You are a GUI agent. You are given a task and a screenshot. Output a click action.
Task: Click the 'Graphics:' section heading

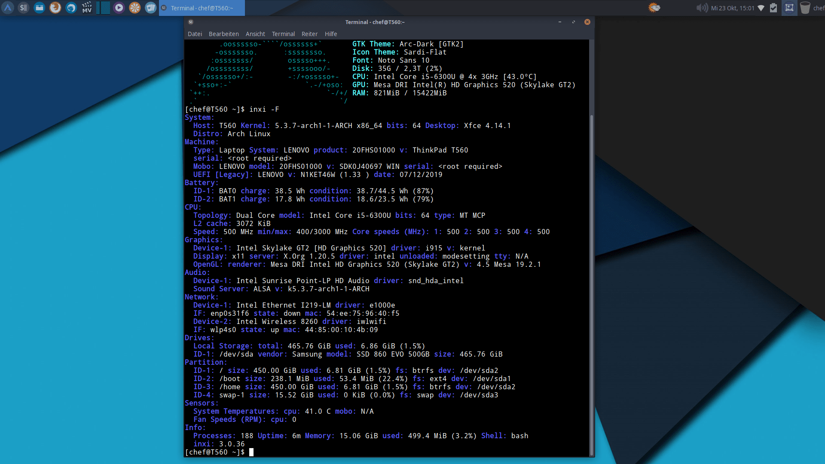point(204,240)
